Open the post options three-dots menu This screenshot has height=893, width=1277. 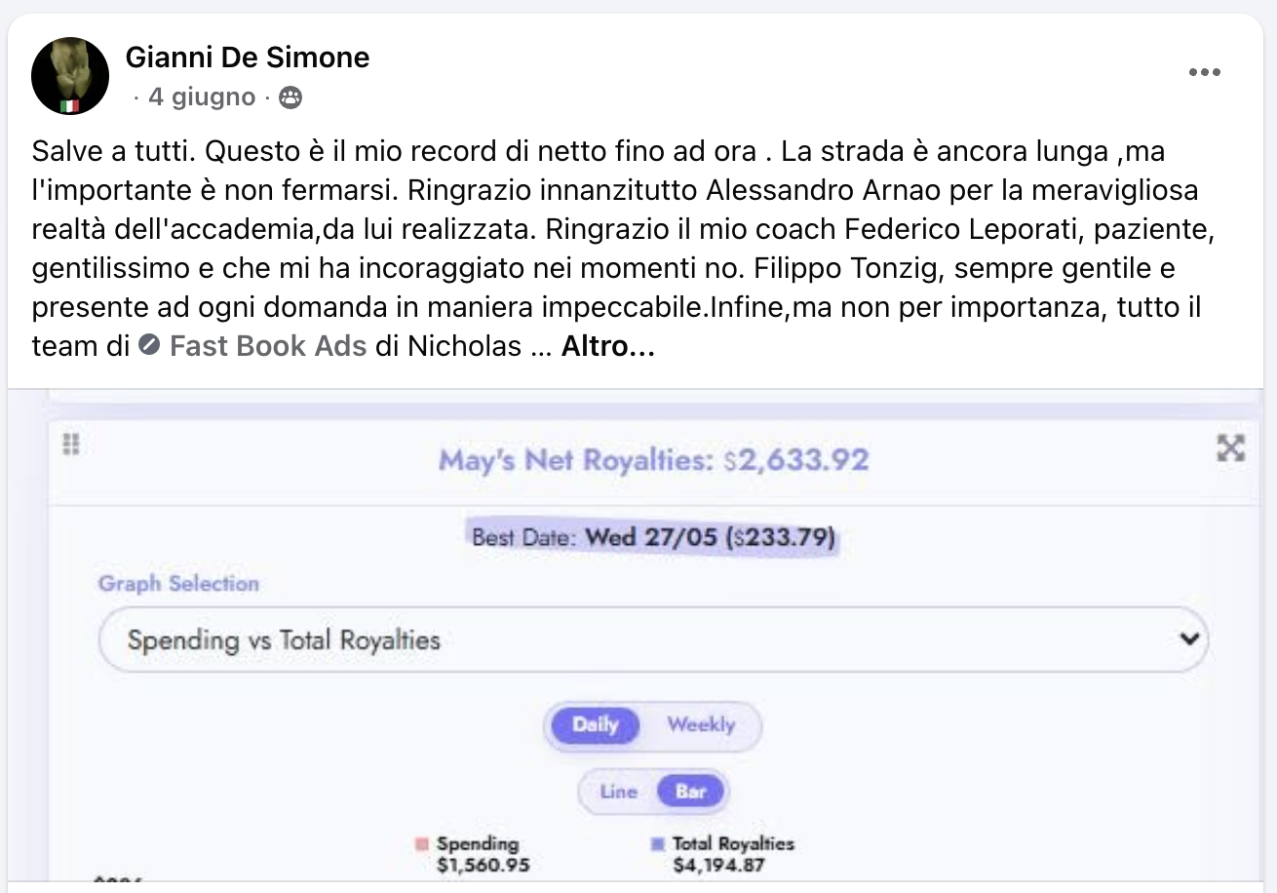coord(1204,72)
